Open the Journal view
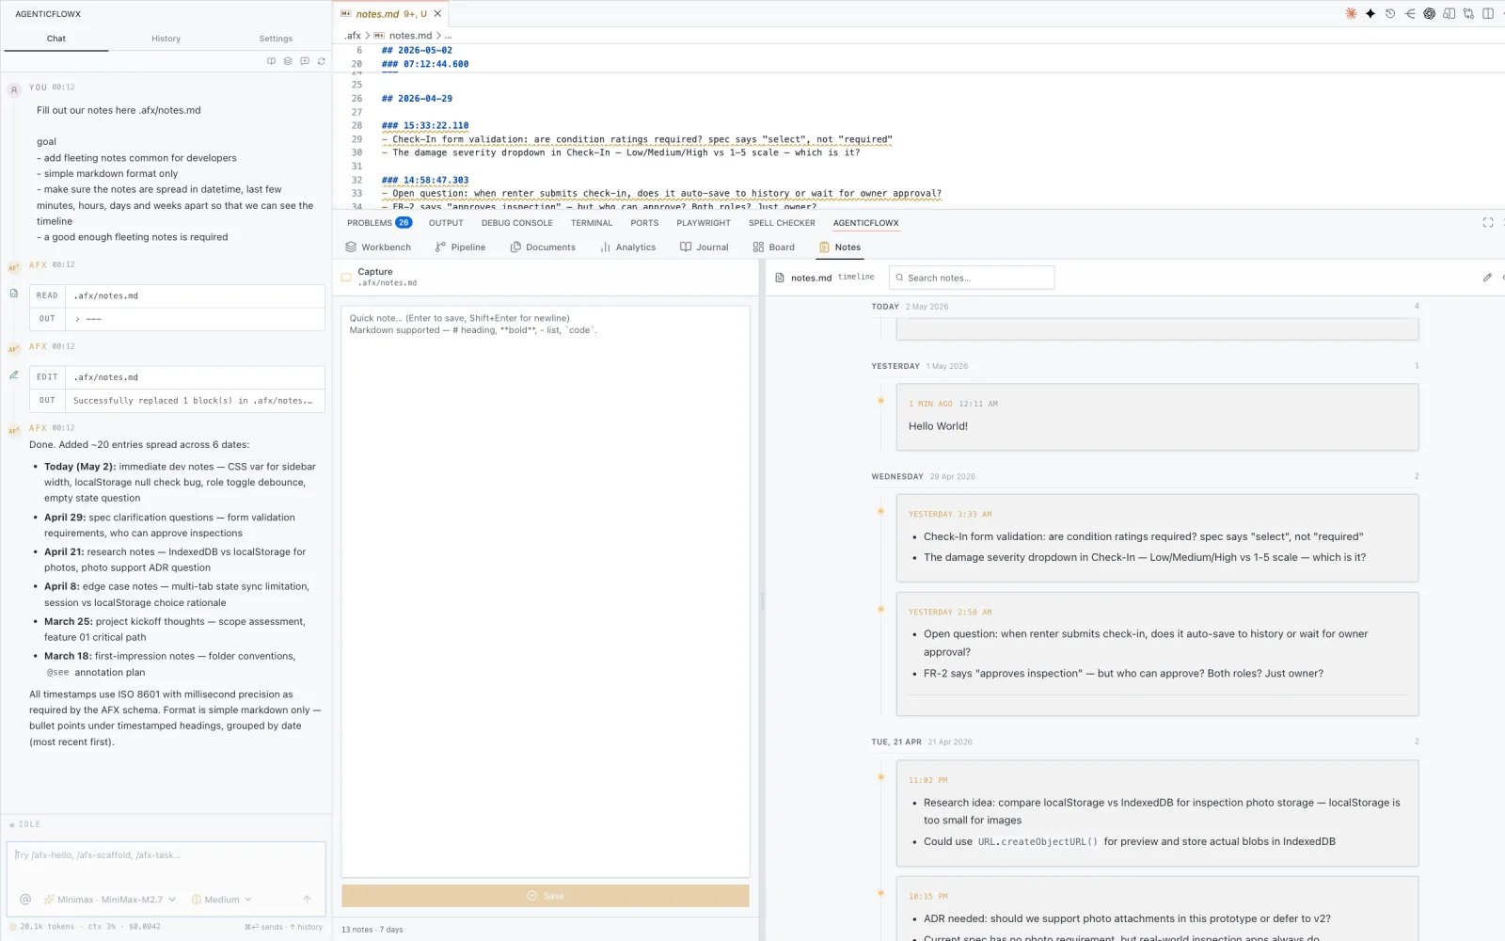The height and width of the screenshot is (941, 1505). [705, 247]
